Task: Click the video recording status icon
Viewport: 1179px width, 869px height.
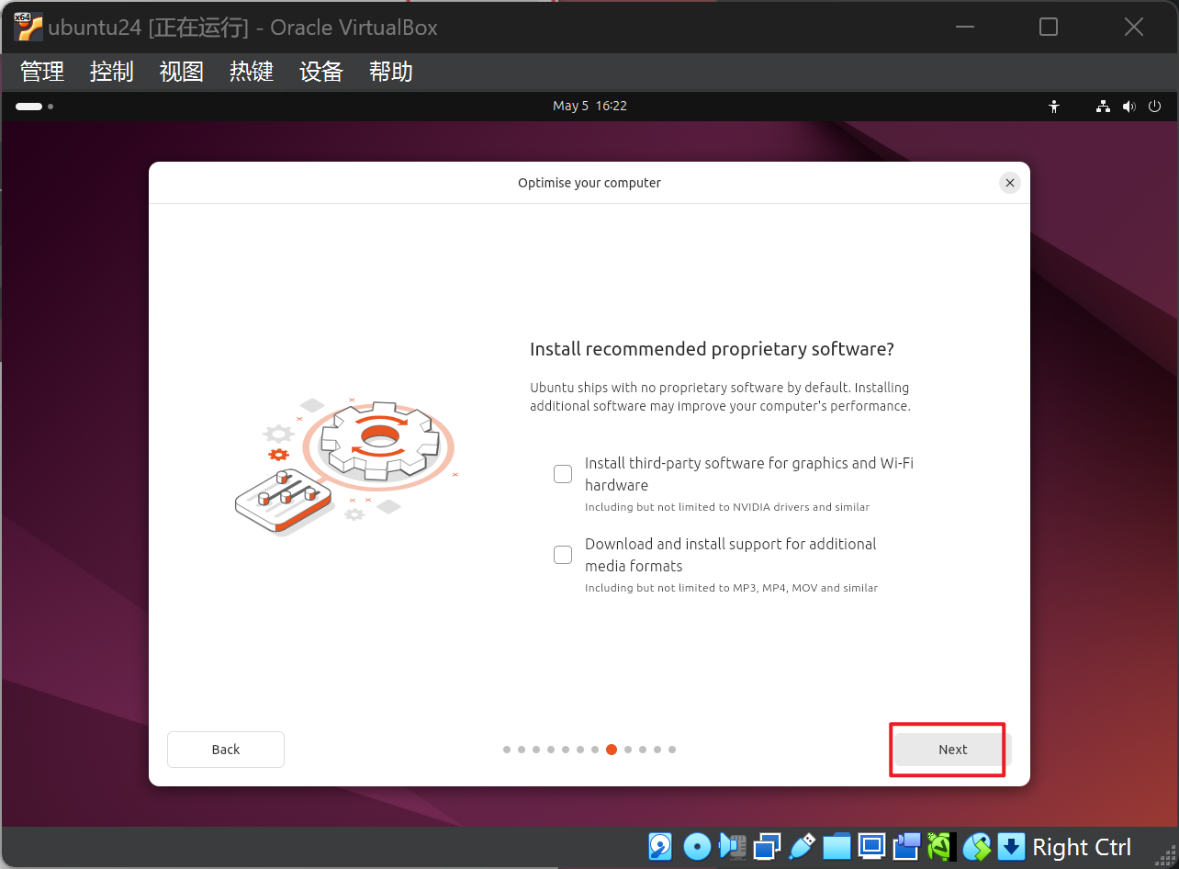Action: (x=907, y=846)
